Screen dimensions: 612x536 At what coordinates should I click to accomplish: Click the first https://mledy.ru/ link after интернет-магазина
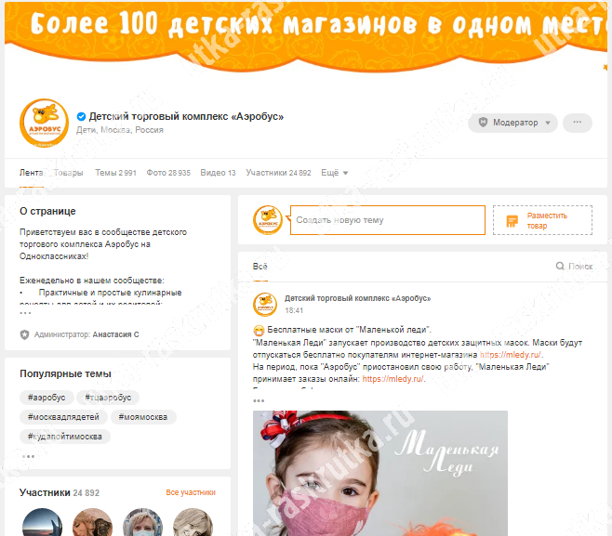[x=511, y=355]
